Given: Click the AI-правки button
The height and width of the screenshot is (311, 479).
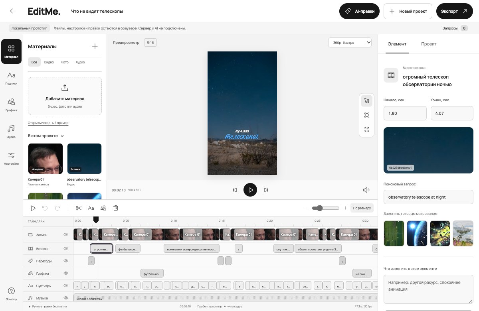Looking at the screenshot, I should point(360,11).
